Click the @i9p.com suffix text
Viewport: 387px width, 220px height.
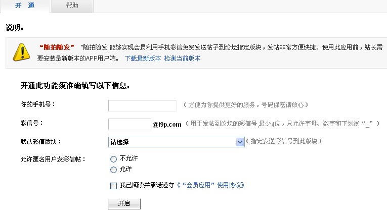[x=167, y=125]
